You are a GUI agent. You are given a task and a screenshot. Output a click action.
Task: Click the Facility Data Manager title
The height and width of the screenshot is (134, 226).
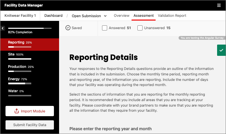click(24, 5)
